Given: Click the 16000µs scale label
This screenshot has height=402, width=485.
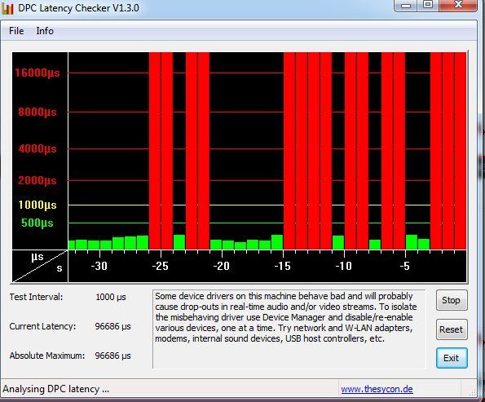Looking at the screenshot, I should coord(37,73).
